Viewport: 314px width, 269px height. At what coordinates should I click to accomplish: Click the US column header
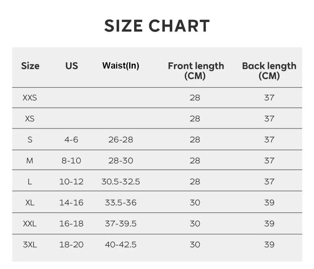[x=71, y=66]
